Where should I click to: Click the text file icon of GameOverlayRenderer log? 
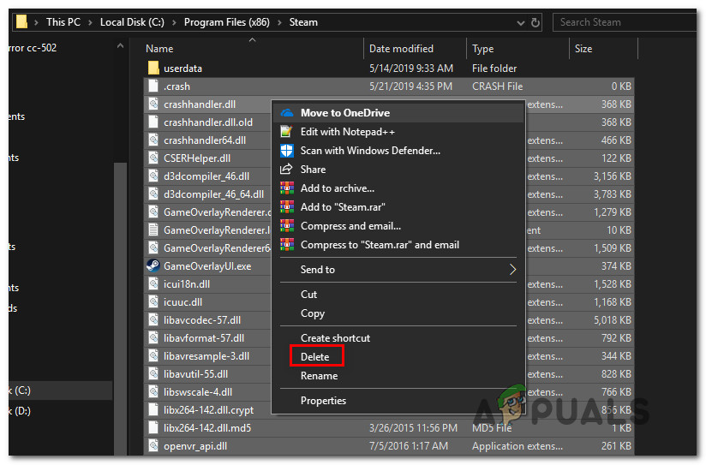tap(153, 230)
